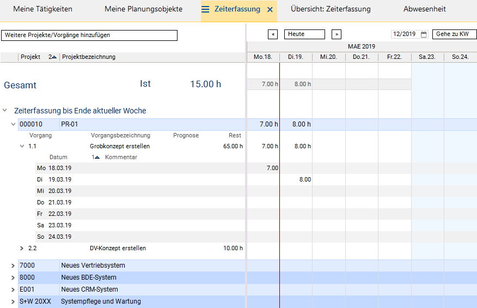Screen dimensions: 477x308
Task: Collapse project 000010 PR-01
Action: click(13, 124)
